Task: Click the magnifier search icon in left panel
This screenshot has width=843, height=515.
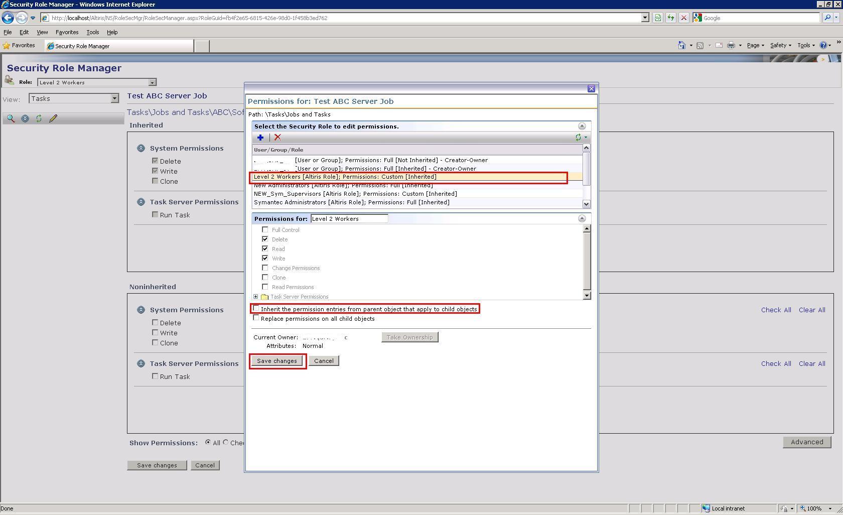Action: coord(11,119)
